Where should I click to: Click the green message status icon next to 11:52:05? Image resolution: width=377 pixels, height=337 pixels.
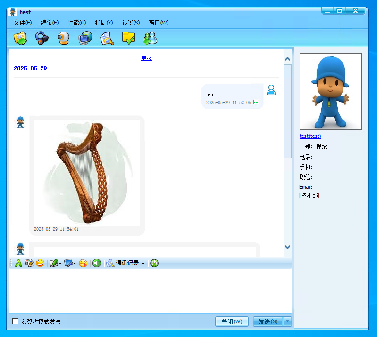point(256,102)
